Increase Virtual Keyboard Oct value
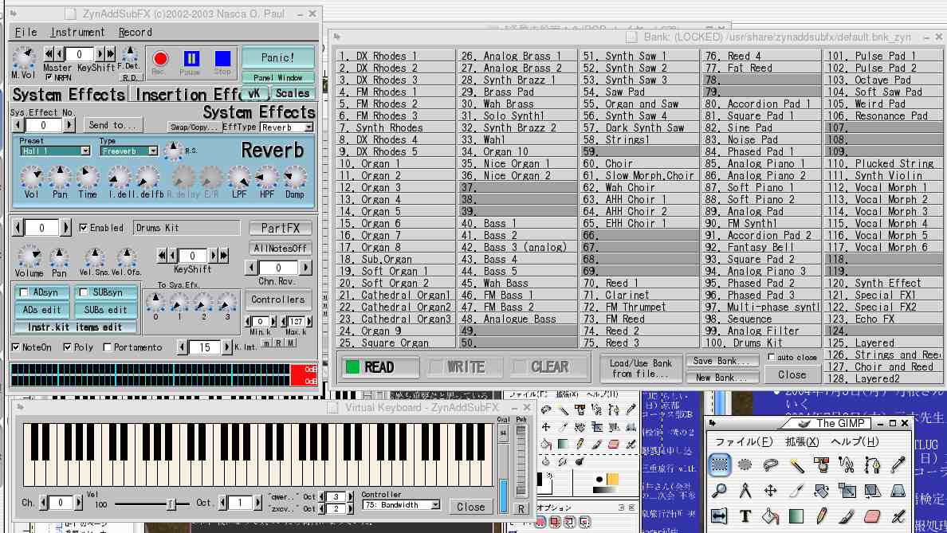 [x=257, y=502]
